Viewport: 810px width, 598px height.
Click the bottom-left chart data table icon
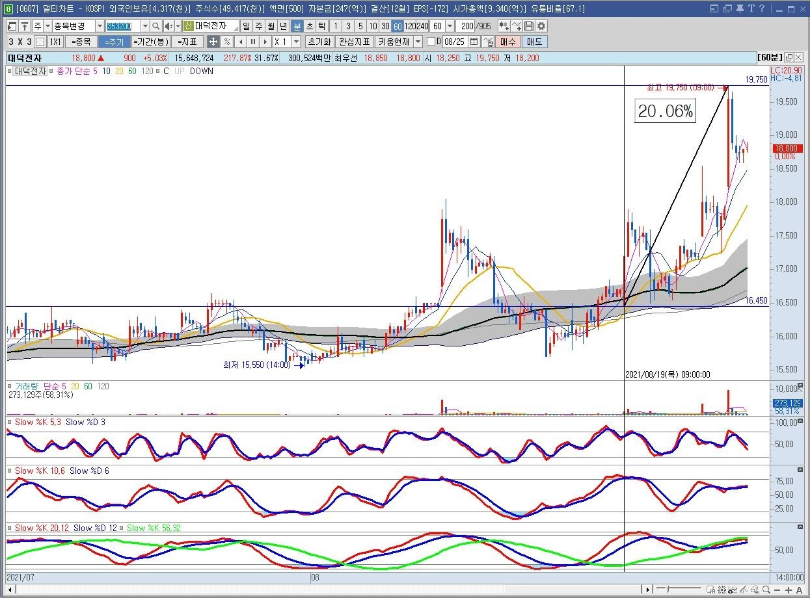pyautogui.click(x=711, y=590)
